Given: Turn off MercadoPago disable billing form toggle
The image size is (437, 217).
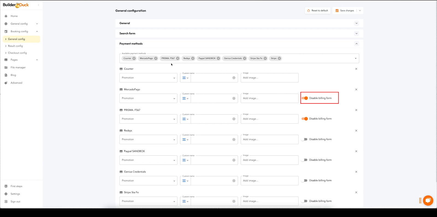Looking at the screenshot, I should (305, 98).
